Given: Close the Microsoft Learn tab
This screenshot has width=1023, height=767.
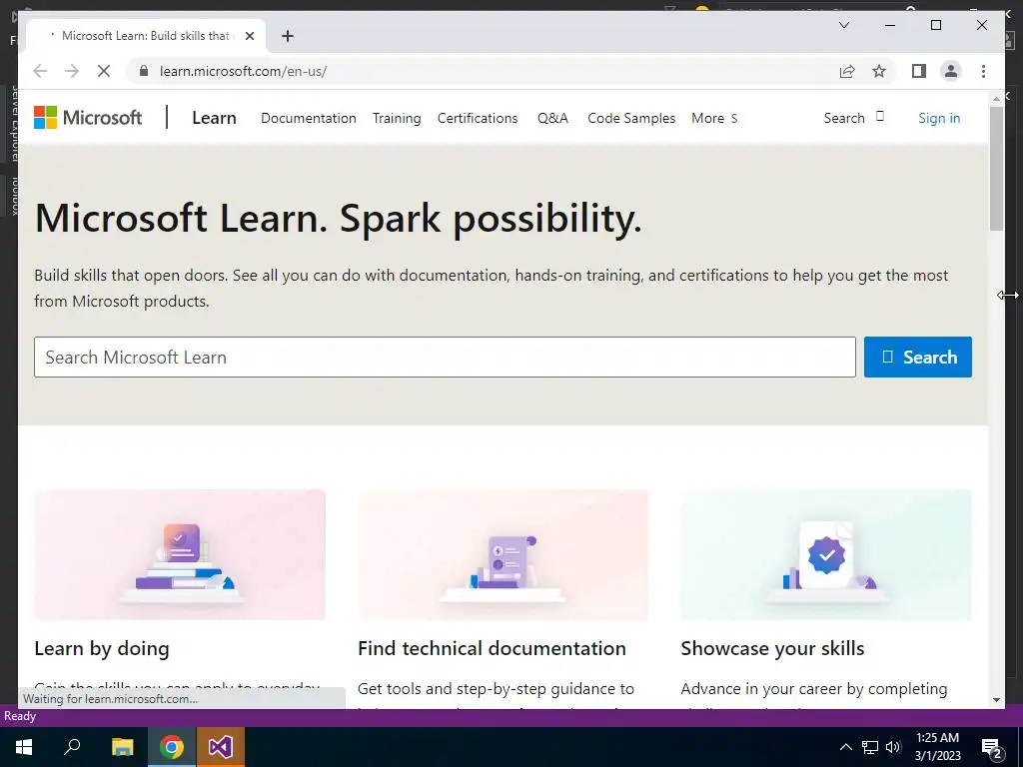Looking at the screenshot, I should [249, 36].
